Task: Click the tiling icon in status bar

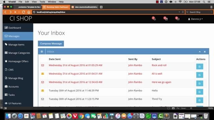Action: pos(169,108)
